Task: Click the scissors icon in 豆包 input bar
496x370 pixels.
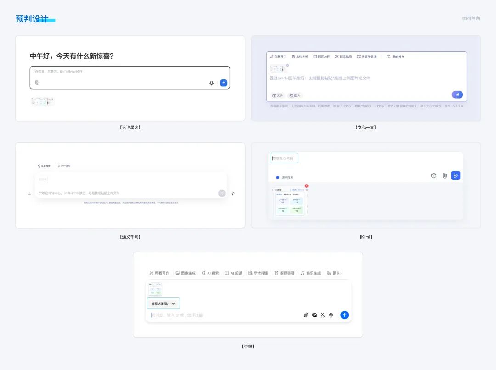Action: click(x=322, y=315)
